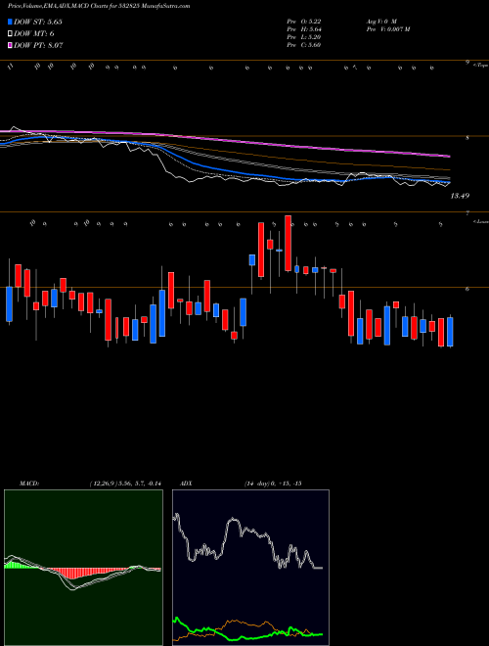489x646 pixels.
Task: Click the 'Avg V: 0 M' volume text
Action: [380, 21]
